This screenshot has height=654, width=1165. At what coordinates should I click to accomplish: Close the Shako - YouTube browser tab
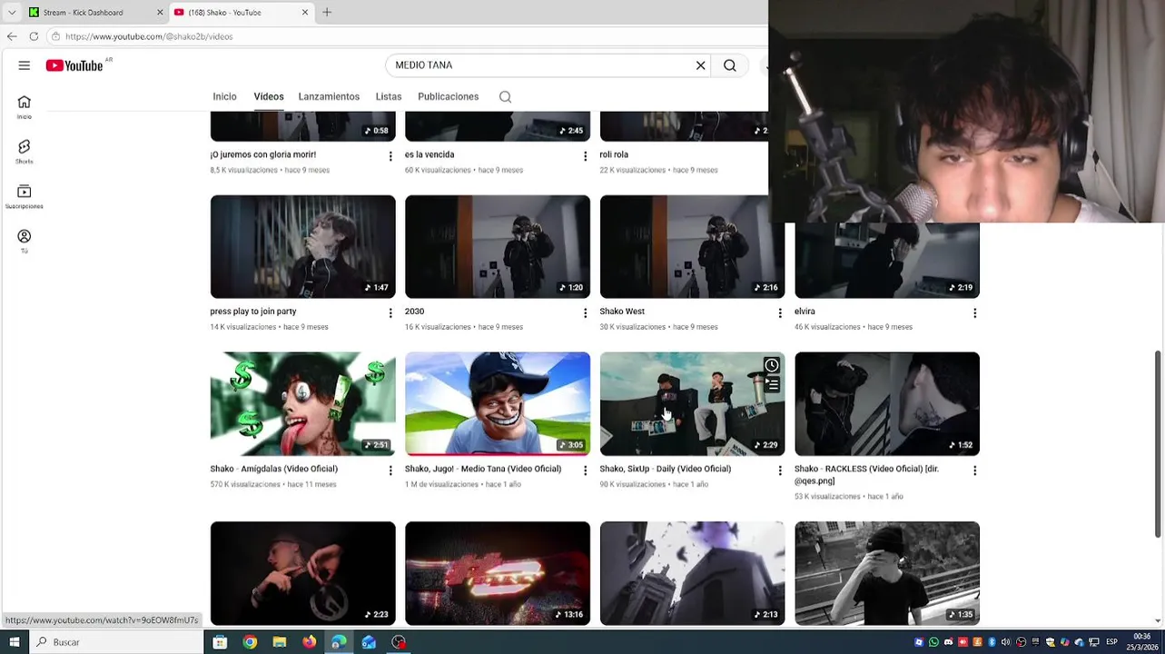point(305,13)
